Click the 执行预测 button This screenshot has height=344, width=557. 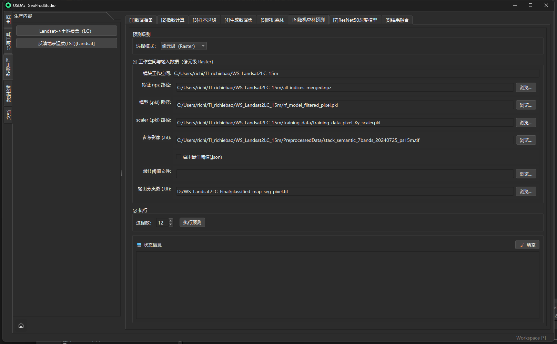pyautogui.click(x=192, y=222)
